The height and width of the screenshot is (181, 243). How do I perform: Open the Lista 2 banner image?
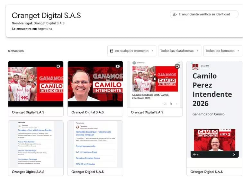click(214, 140)
